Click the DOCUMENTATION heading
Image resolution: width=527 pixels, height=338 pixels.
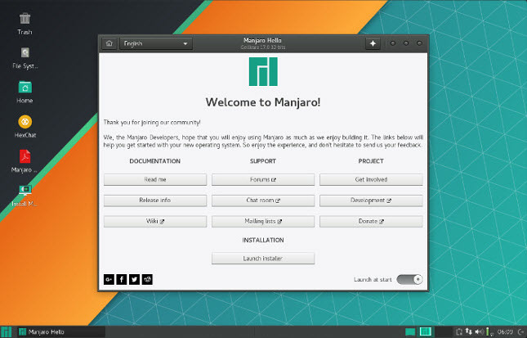pos(155,161)
